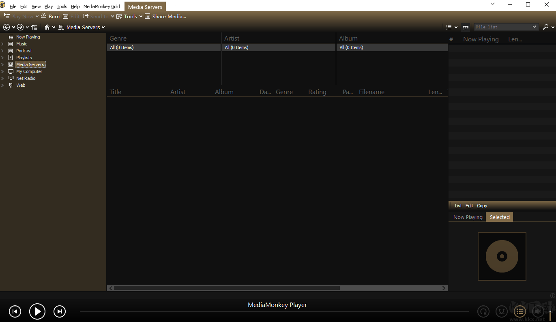Open the File list combo box
The image size is (556, 322).
[506, 27]
